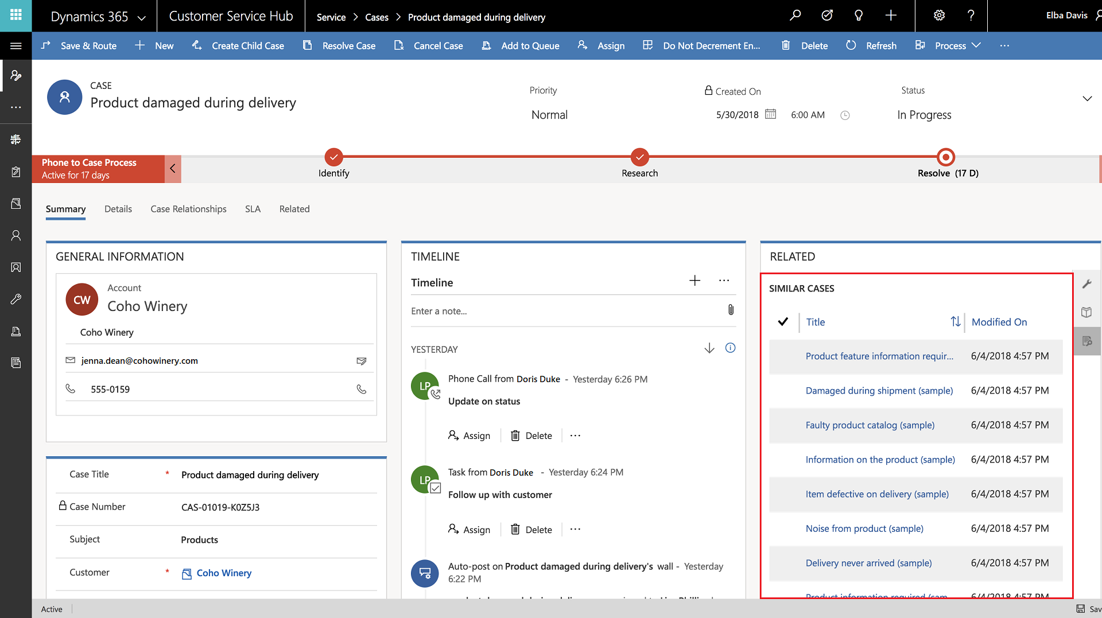Click the timeline info icon
This screenshot has height=618, width=1102.
[730, 348]
